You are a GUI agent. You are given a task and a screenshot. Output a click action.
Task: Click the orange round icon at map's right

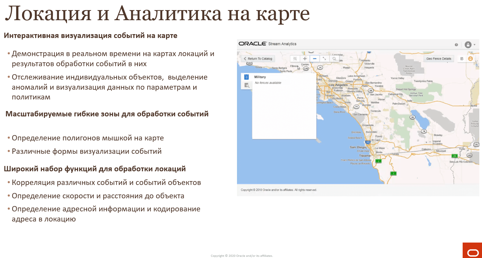(470, 58)
